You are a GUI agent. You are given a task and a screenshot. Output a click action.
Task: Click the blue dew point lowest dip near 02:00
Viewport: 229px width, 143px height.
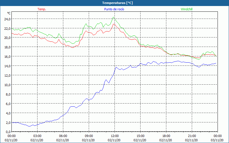[29, 126]
